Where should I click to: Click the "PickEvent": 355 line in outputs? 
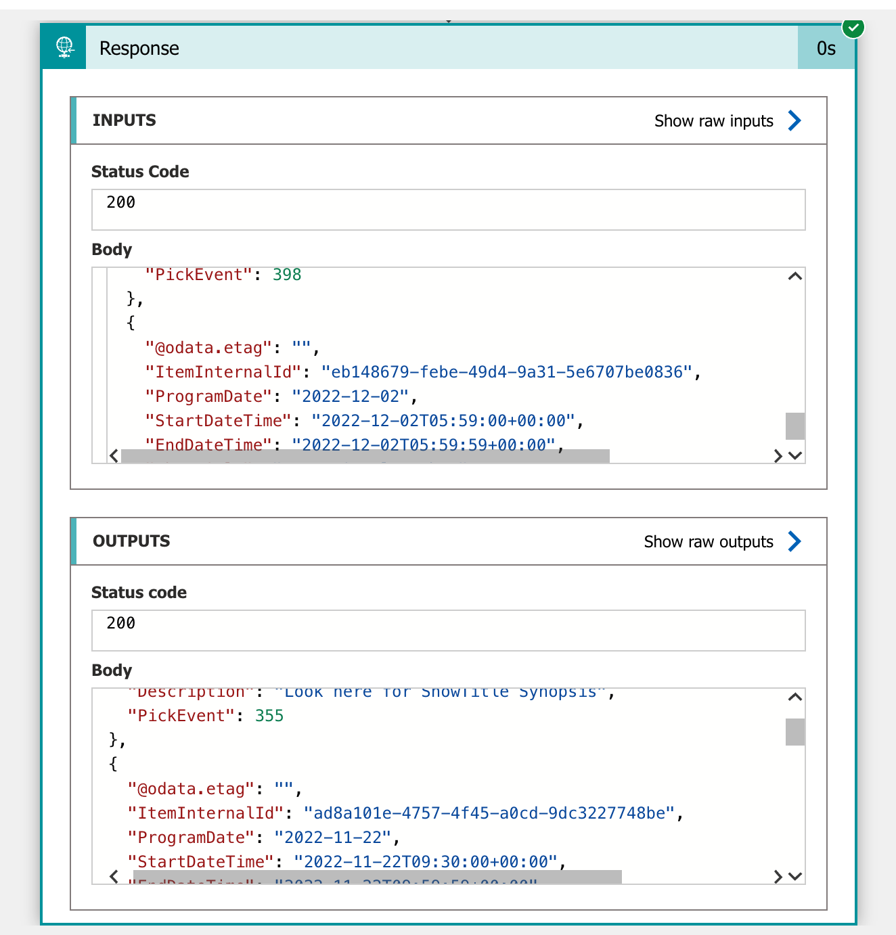tap(206, 716)
